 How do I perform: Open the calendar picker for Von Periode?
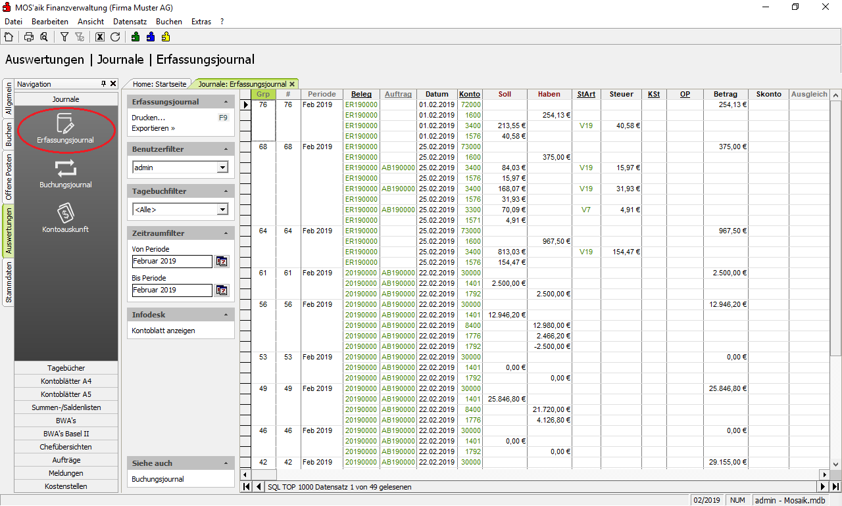222,262
